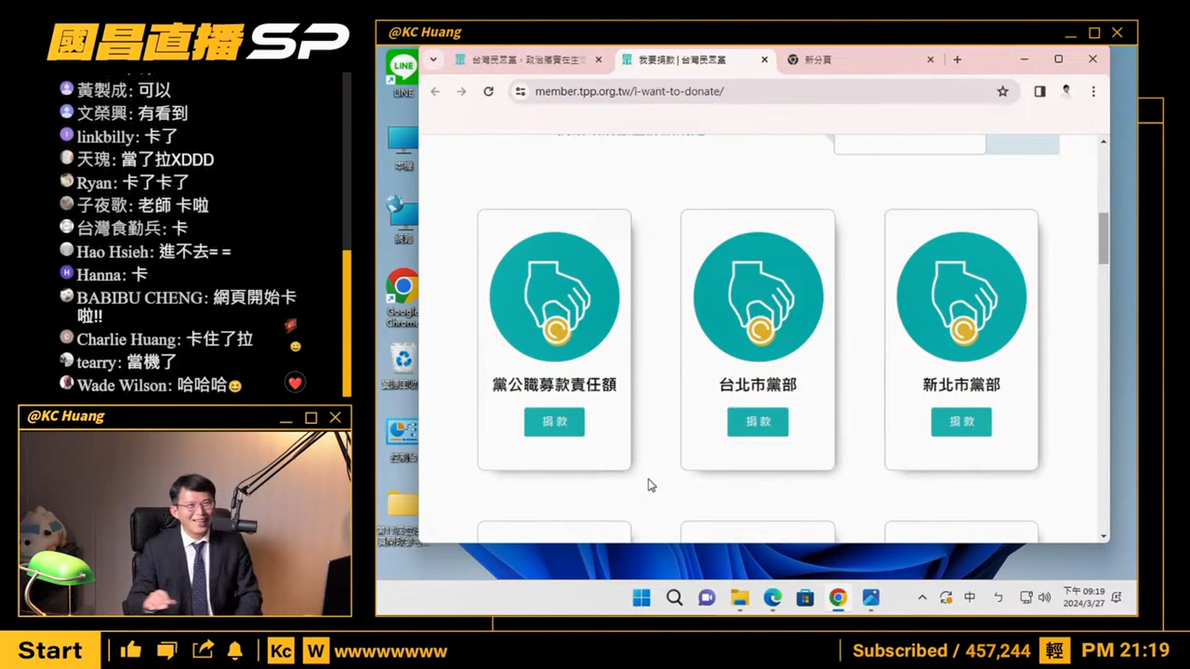The height and width of the screenshot is (669, 1190).
Task: Close the 新分頁 tab
Action: [x=930, y=59]
